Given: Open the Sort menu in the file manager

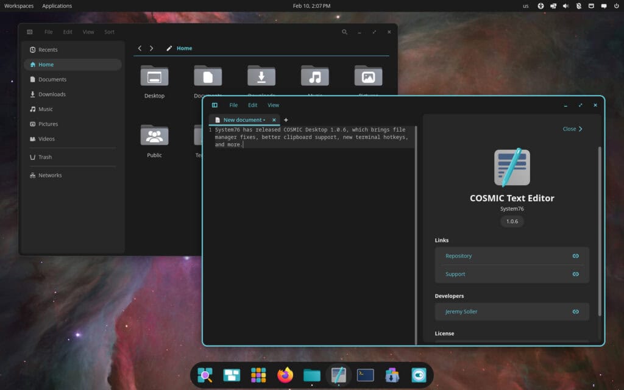Looking at the screenshot, I should [x=109, y=32].
